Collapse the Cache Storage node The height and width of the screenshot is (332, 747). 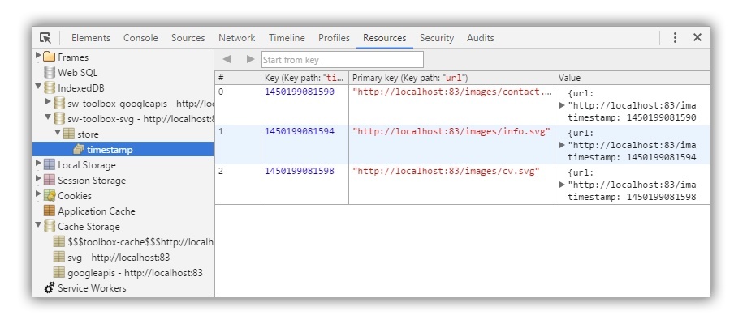coord(38,226)
